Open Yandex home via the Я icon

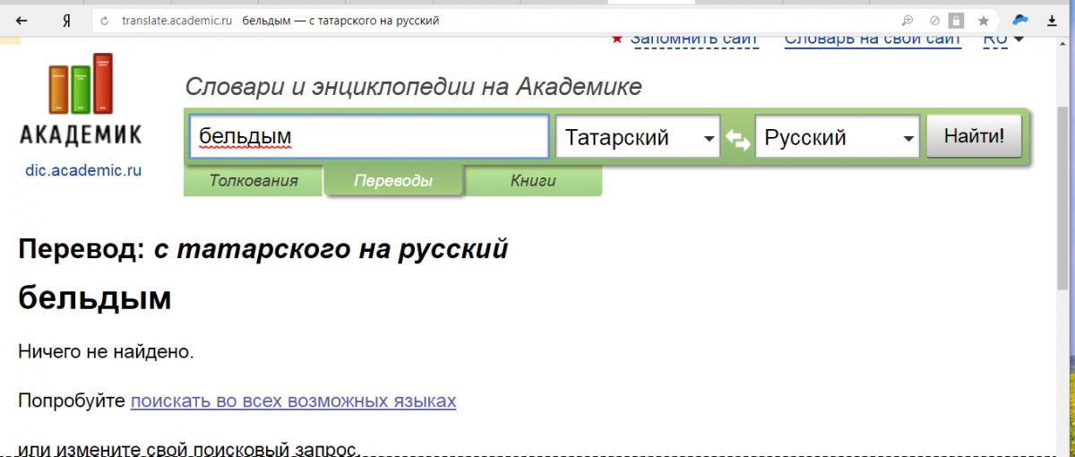tap(66, 20)
